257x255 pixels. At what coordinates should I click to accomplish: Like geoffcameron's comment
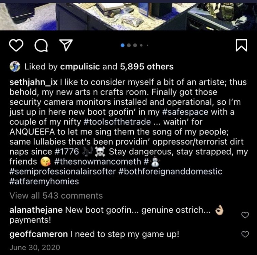tap(244, 234)
